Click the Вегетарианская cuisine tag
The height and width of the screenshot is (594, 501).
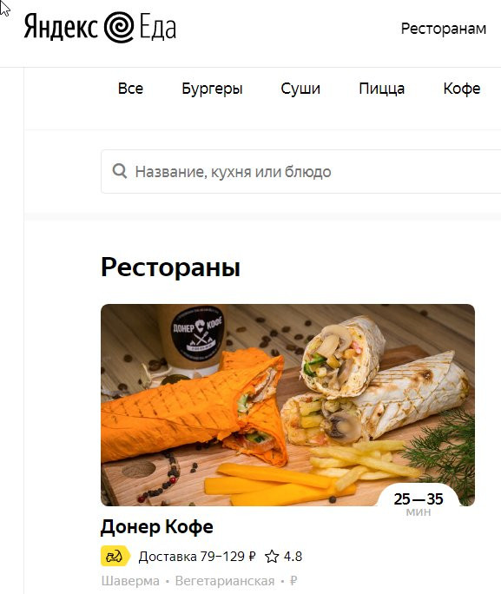(x=225, y=581)
